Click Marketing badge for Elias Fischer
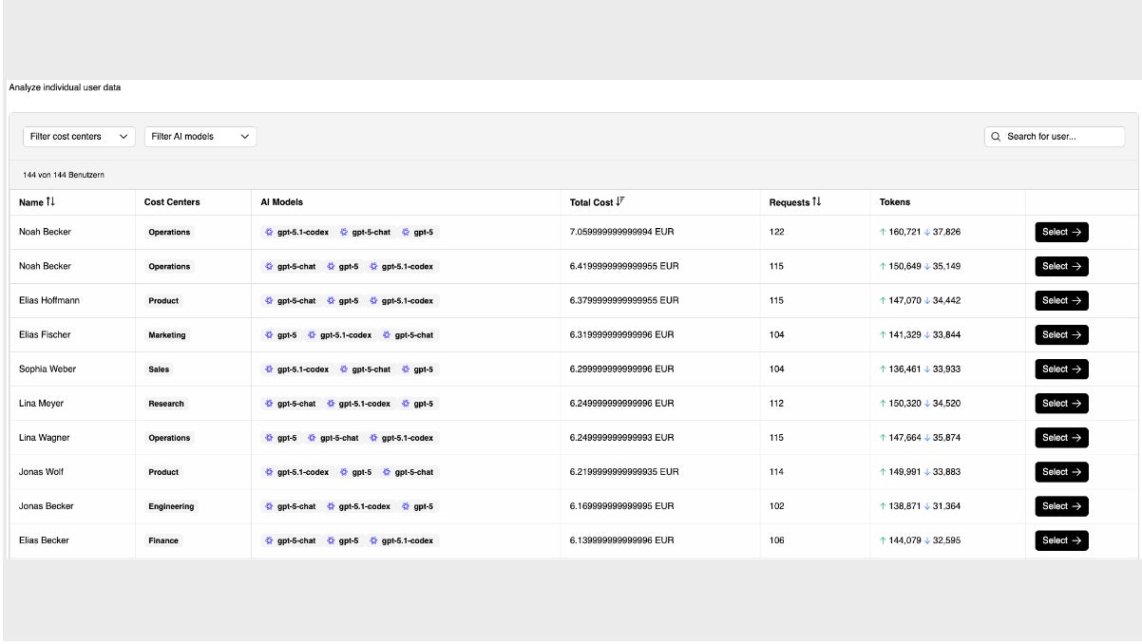1142x644 pixels. tap(167, 335)
